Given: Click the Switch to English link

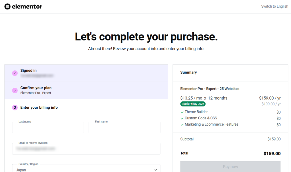Looking at the screenshot, I should [275, 6].
